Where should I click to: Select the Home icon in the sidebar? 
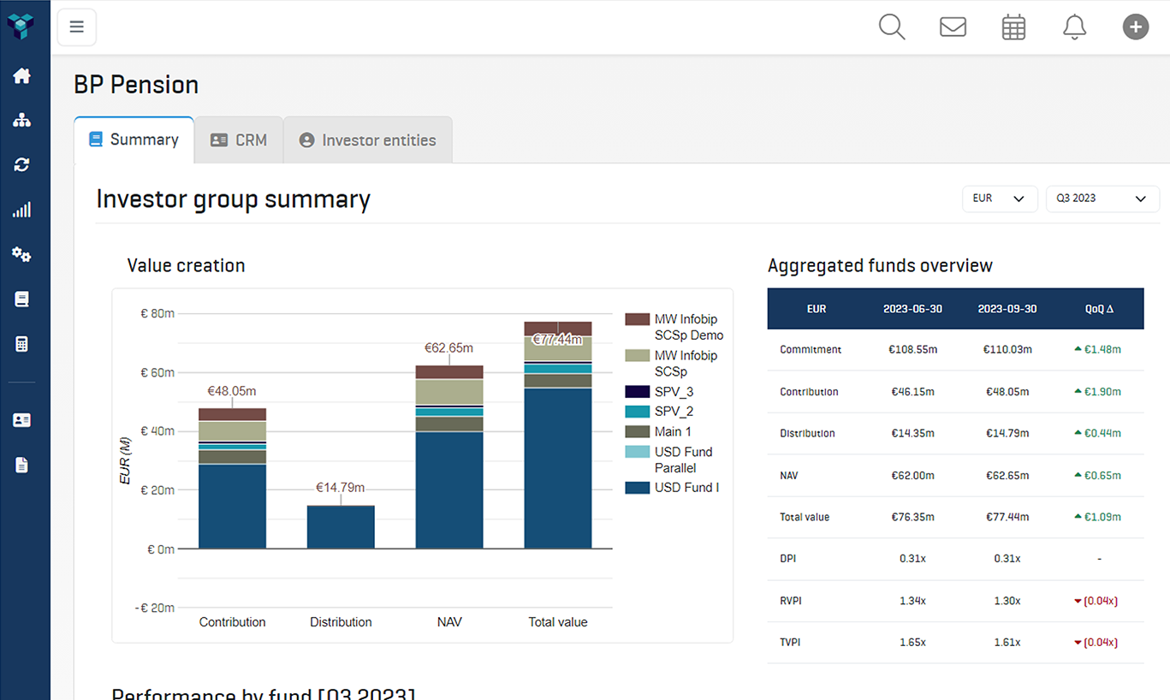pos(23,75)
